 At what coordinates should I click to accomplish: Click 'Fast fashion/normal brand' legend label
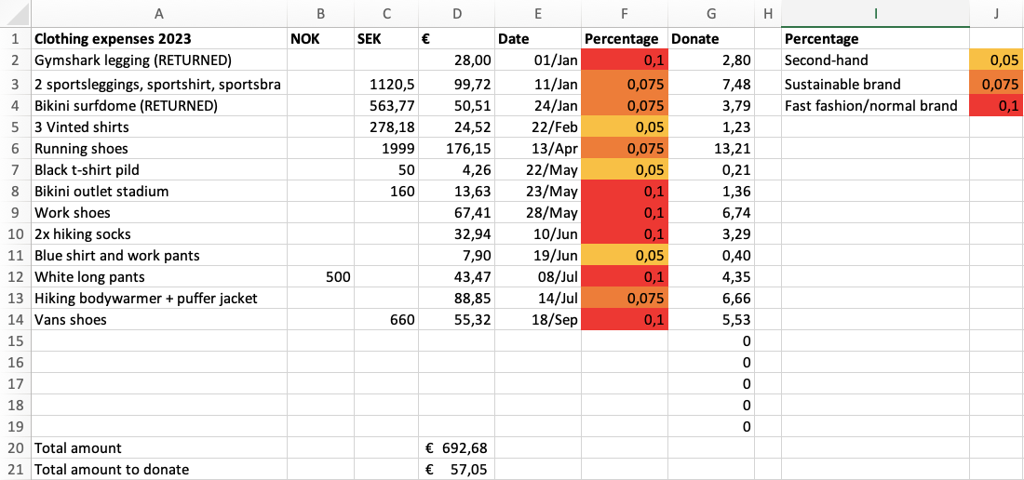[875, 106]
